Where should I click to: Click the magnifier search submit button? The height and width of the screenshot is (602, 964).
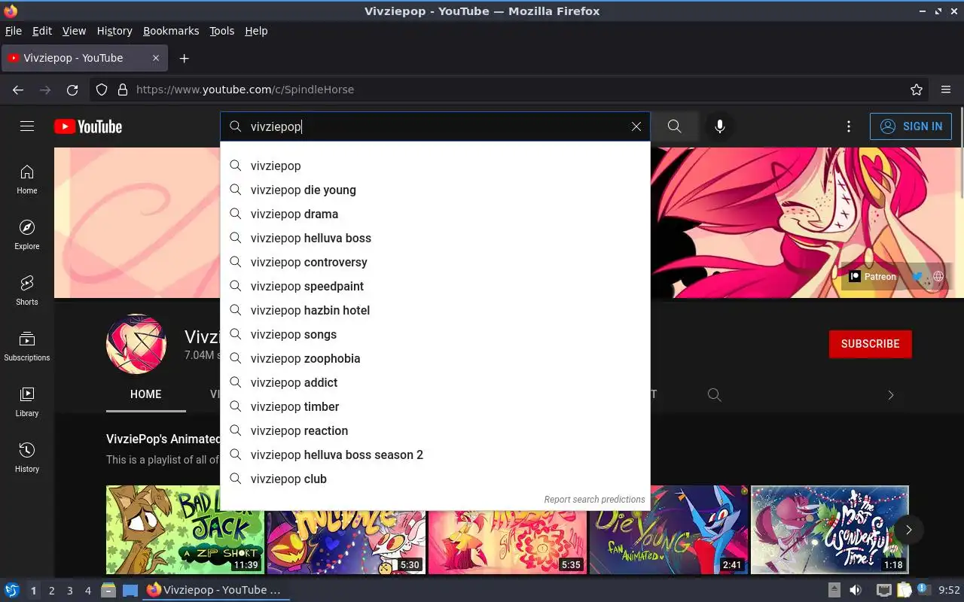pos(675,126)
